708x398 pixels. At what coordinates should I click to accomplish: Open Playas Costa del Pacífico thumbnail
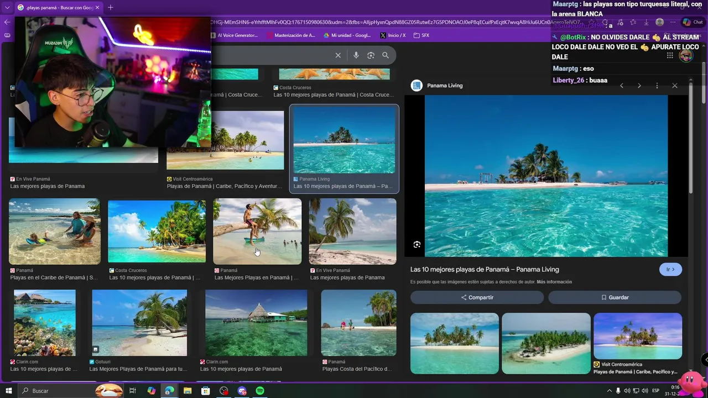[x=358, y=322]
